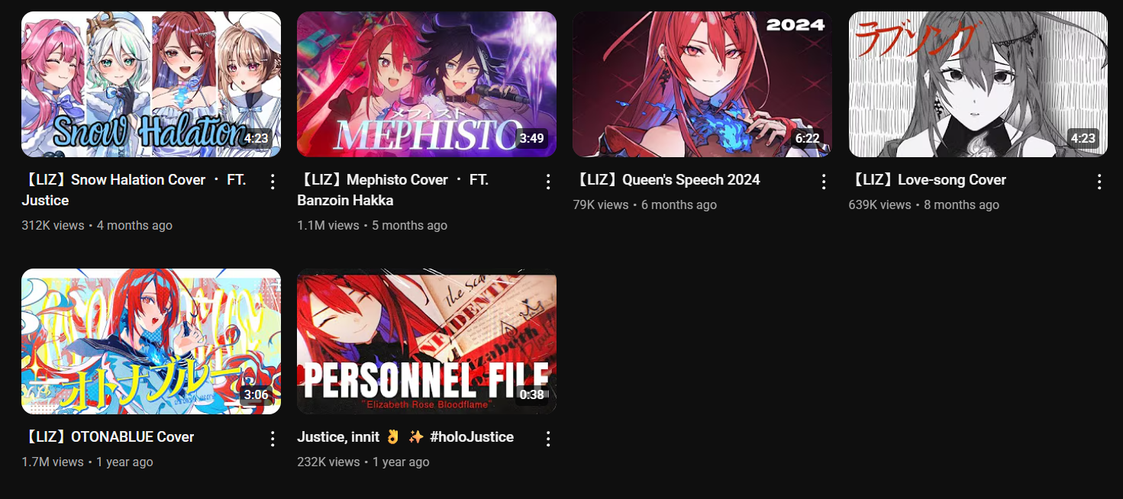This screenshot has width=1123, height=499.
Task: Play the MEPHISTO thumbnail video
Action: (427, 84)
